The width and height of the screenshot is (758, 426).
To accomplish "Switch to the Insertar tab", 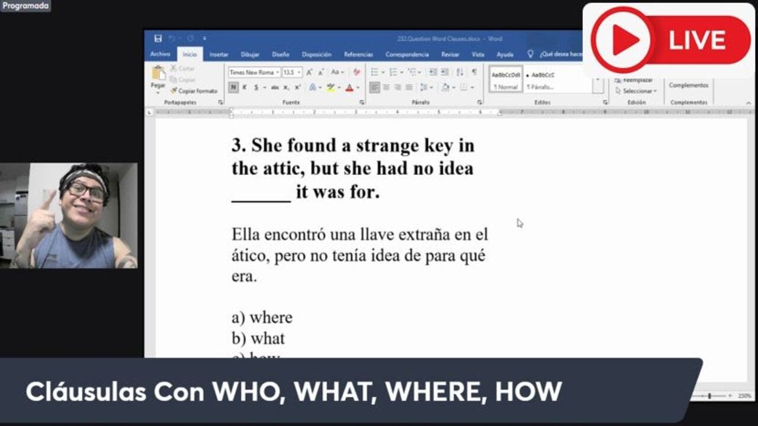I will coord(219,54).
